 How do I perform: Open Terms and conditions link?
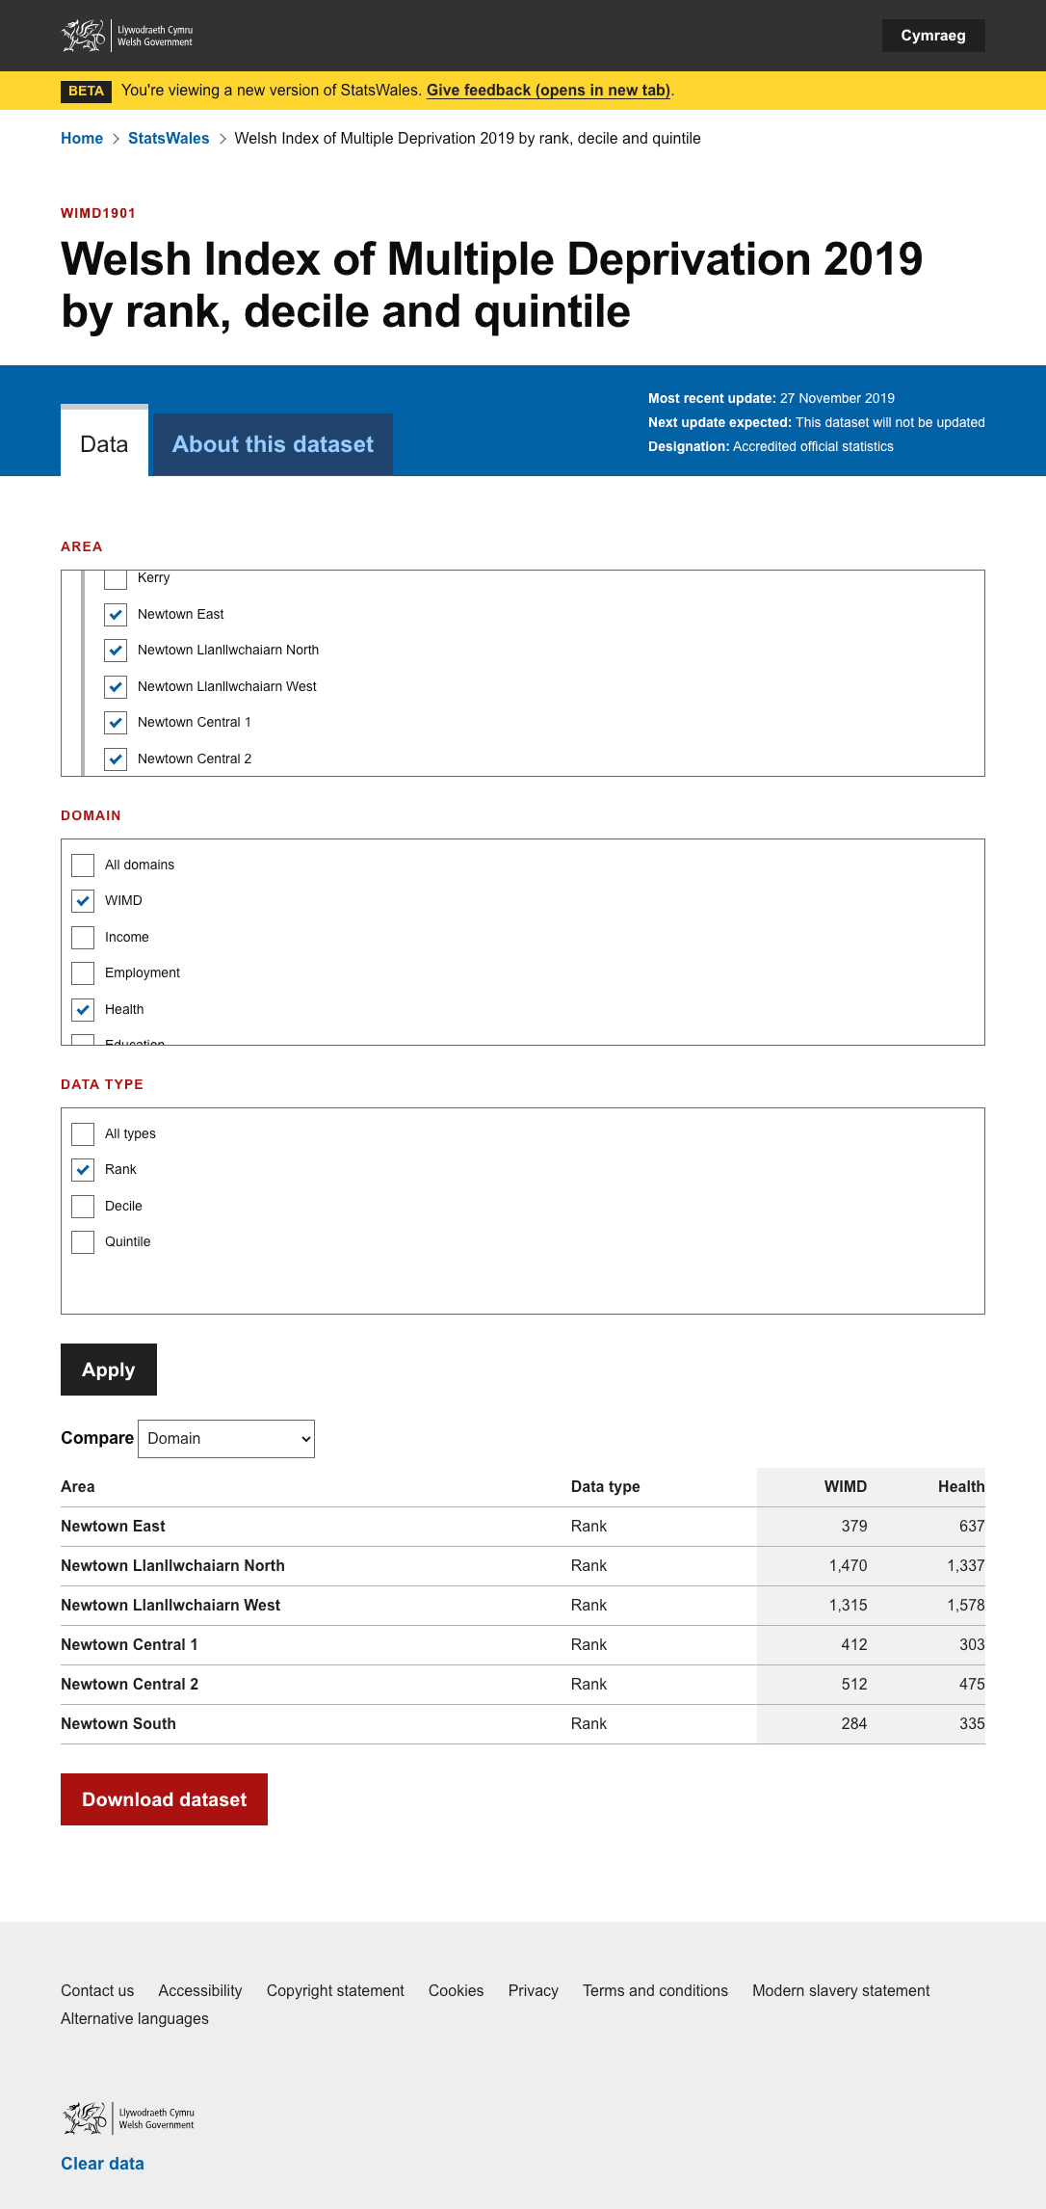coord(655,1990)
